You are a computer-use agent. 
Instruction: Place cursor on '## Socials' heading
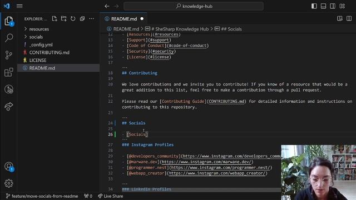pyautogui.click(x=133, y=123)
